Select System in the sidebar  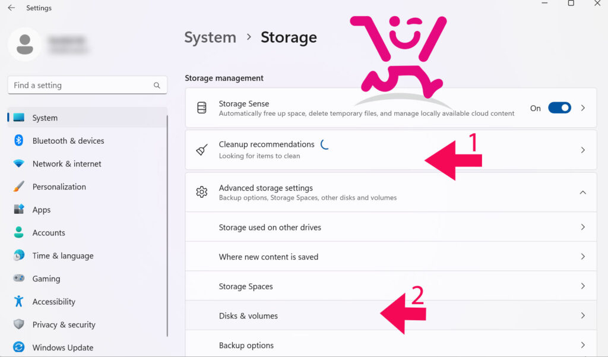(87, 118)
